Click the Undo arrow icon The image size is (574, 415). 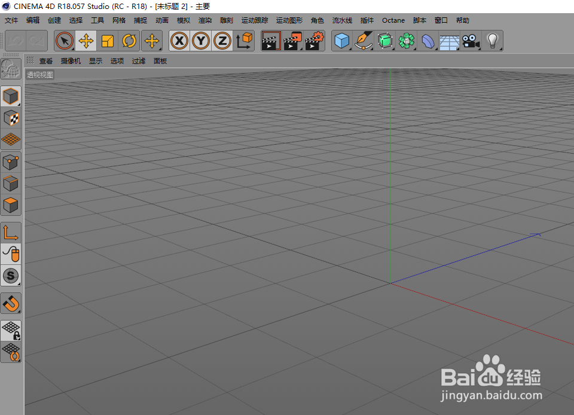click(x=16, y=41)
